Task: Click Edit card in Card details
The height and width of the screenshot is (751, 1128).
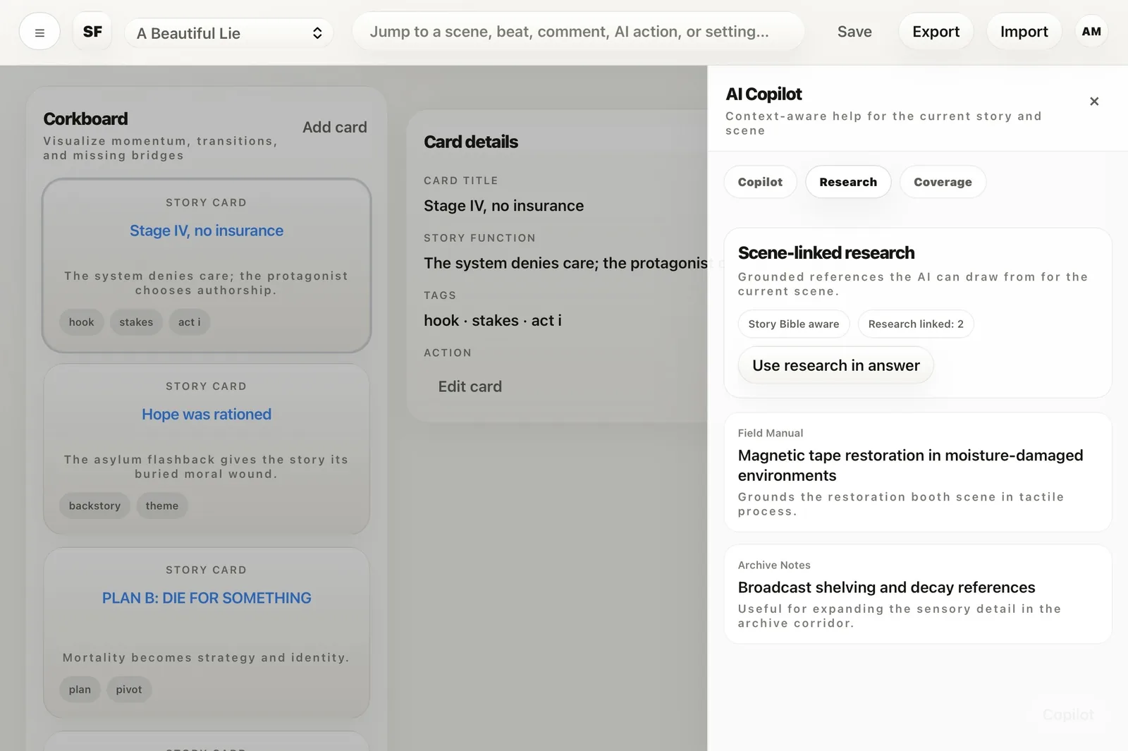Action: (470, 386)
